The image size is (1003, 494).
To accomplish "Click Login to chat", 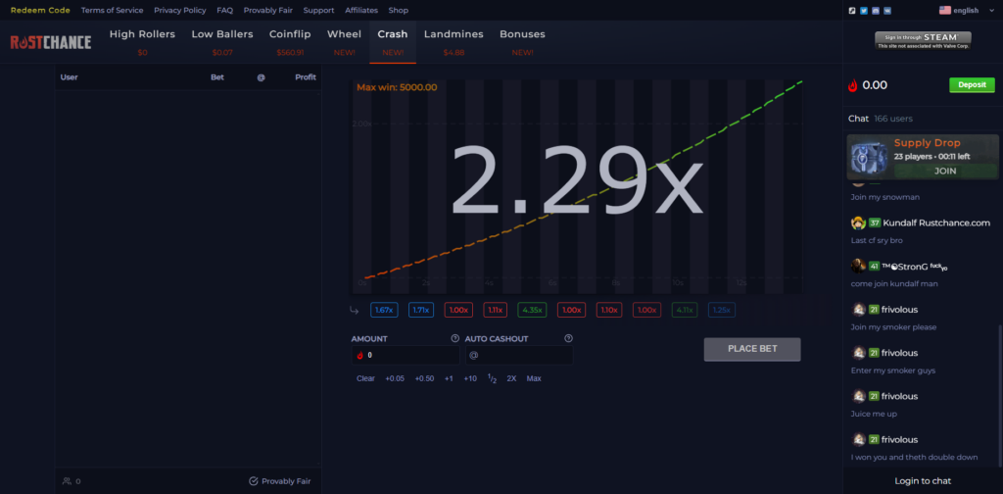I will point(923,480).
